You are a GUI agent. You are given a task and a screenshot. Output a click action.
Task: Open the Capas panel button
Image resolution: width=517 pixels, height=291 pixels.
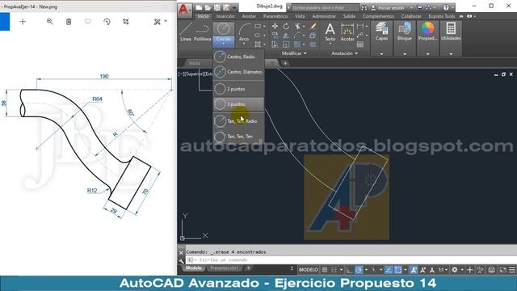[x=381, y=32]
